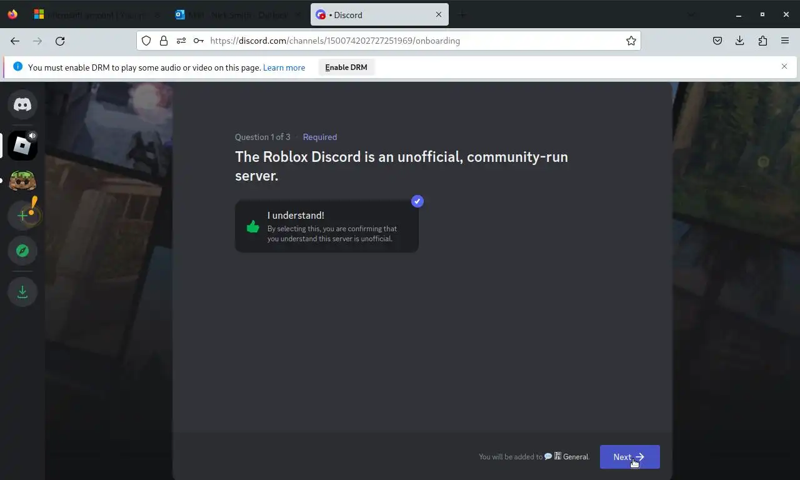Click the saved password key icon in the address bar

coord(199,41)
